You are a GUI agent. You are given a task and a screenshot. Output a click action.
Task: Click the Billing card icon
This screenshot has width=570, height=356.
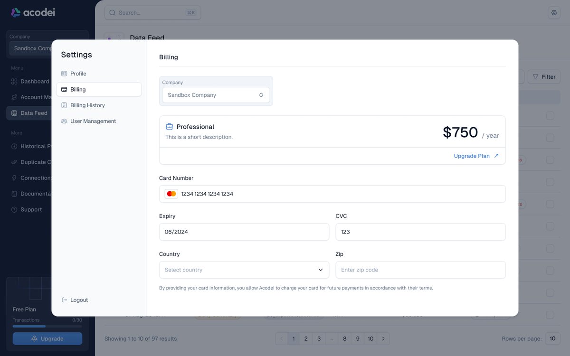[x=64, y=89]
